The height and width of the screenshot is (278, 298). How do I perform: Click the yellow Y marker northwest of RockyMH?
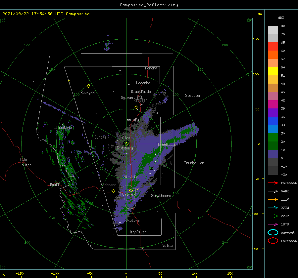69,81
